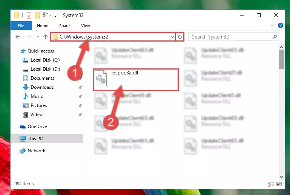
Task: Click the OneDrive cloud icon
Action: [x=23, y=127]
